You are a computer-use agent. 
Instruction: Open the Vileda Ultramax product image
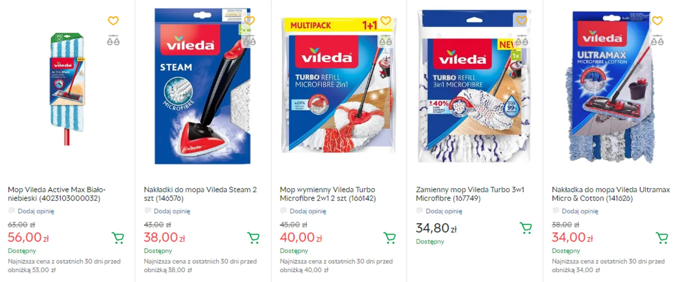[611, 86]
